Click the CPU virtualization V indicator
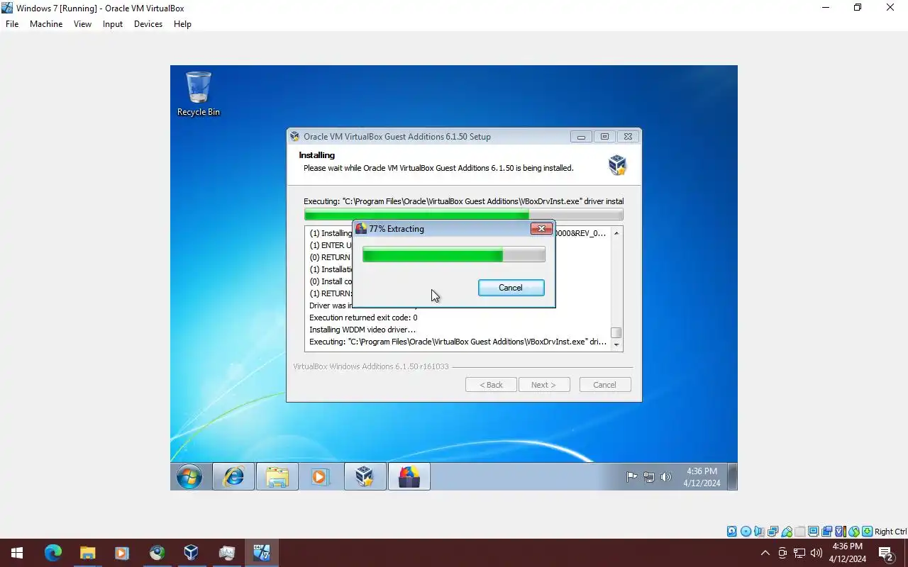This screenshot has width=908, height=567. (841, 532)
